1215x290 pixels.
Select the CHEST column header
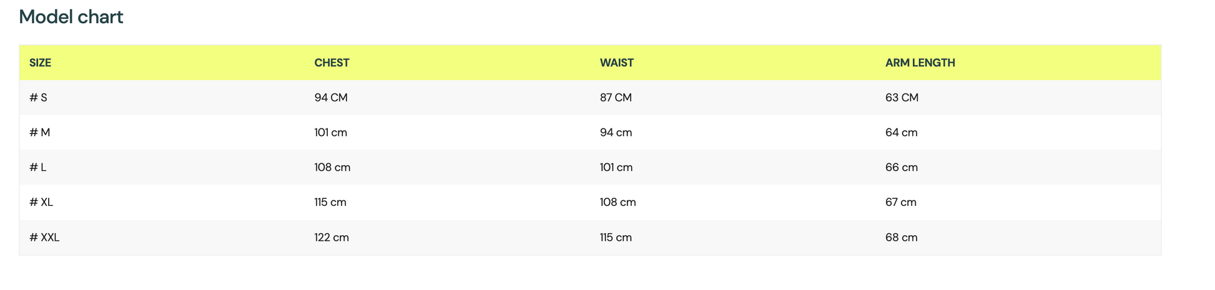(332, 63)
